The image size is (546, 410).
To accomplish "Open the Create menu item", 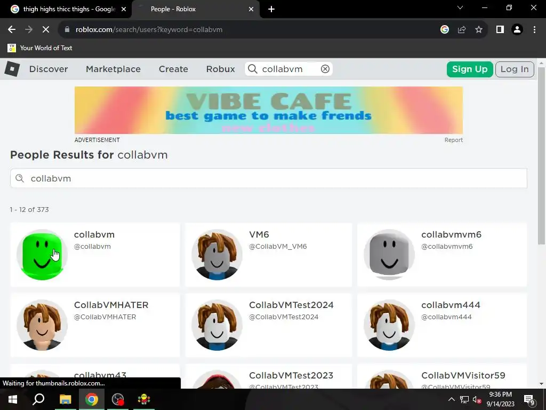I will (x=173, y=69).
